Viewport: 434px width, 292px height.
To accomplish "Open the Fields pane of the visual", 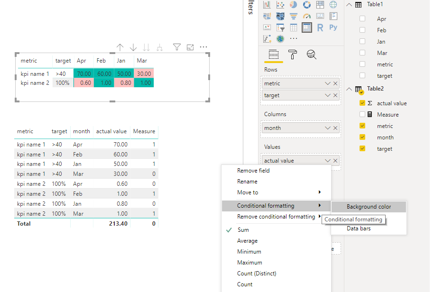I will (x=274, y=55).
